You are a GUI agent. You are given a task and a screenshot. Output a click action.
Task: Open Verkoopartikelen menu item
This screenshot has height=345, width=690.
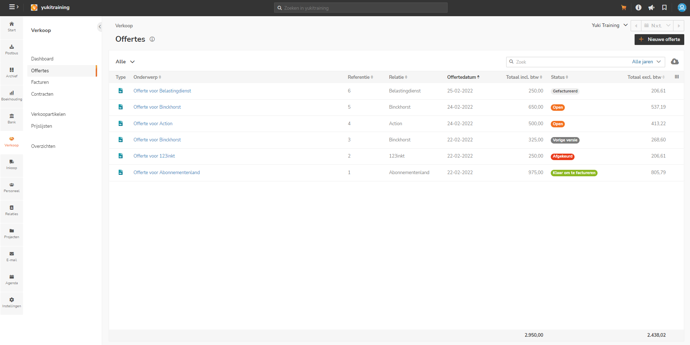coord(48,114)
